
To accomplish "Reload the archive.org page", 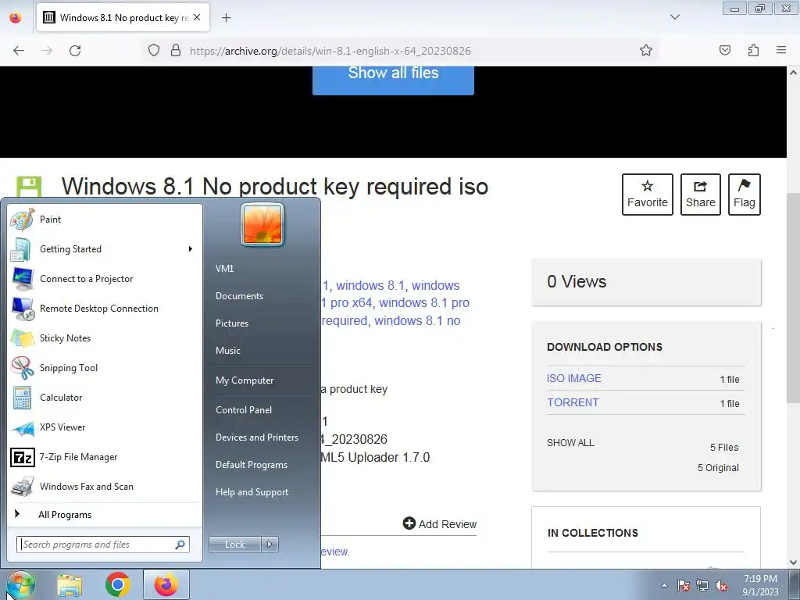I will click(75, 51).
